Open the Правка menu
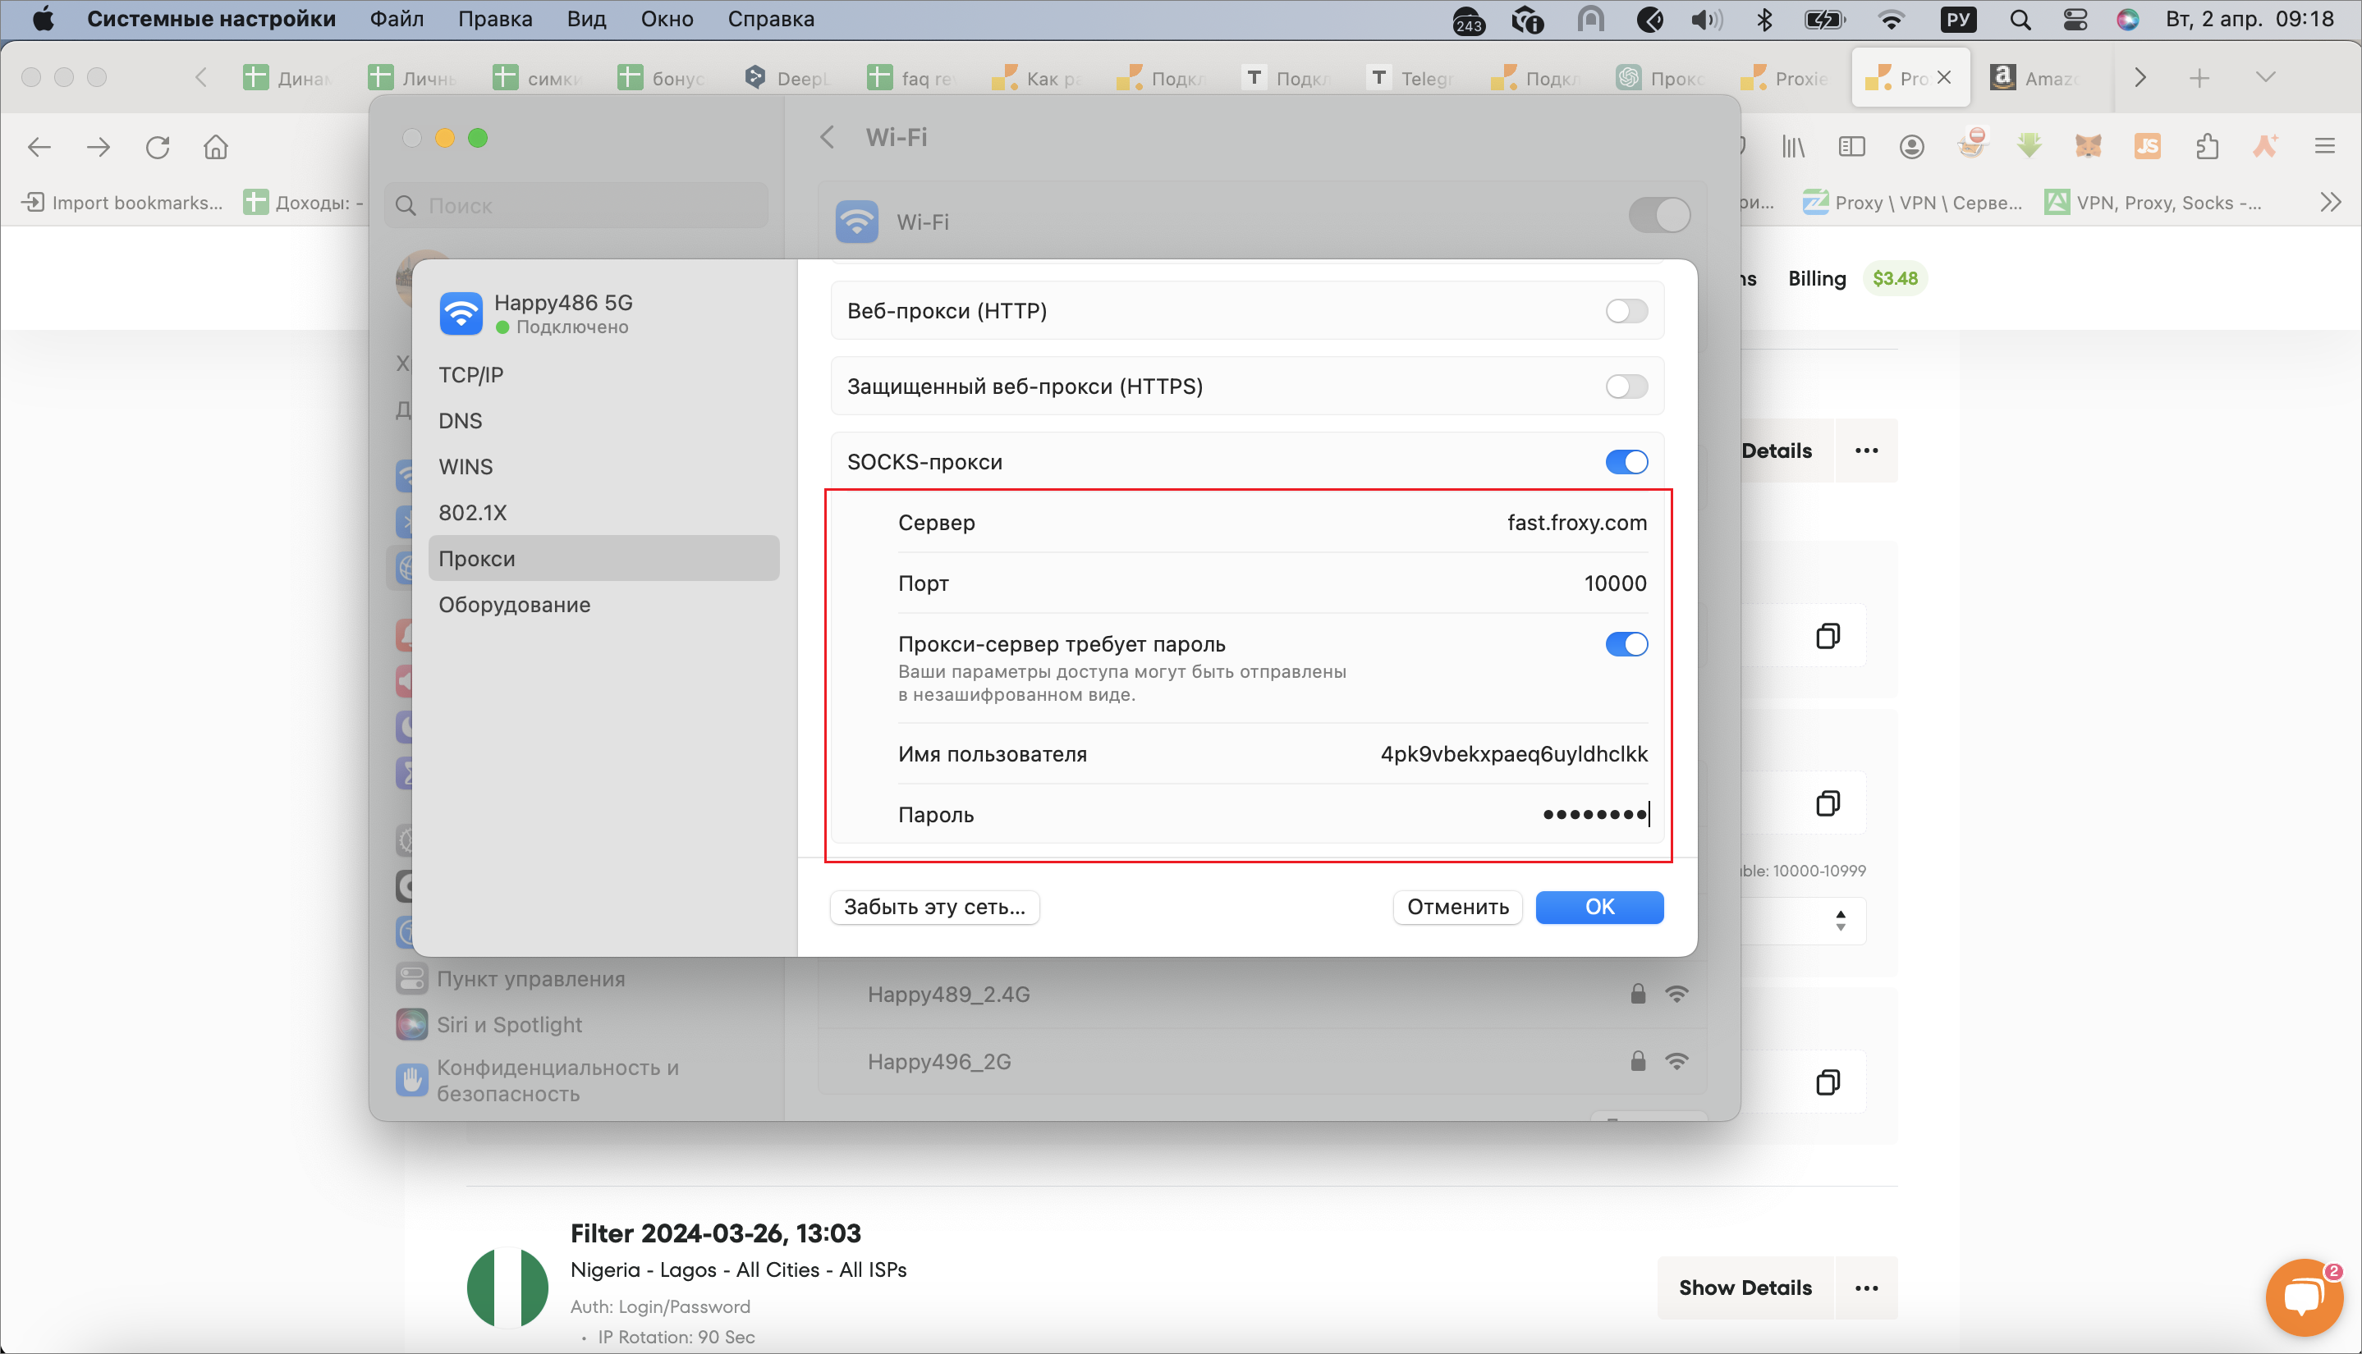The width and height of the screenshot is (2362, 1354). click(x=495, y=19)
